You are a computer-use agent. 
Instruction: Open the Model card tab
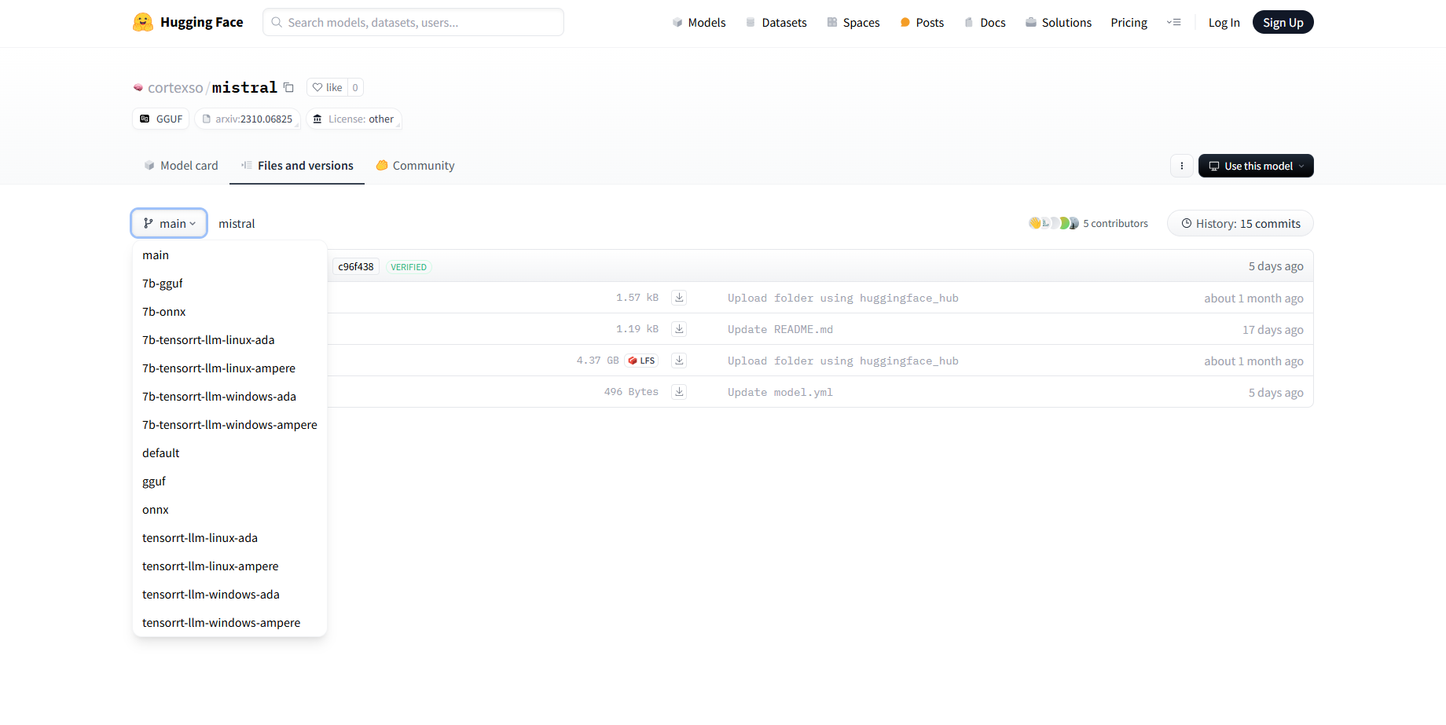[x=181, y=166]
